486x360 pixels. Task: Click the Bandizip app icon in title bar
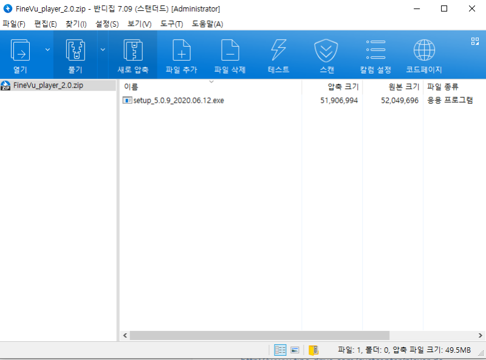pos(7,8)
